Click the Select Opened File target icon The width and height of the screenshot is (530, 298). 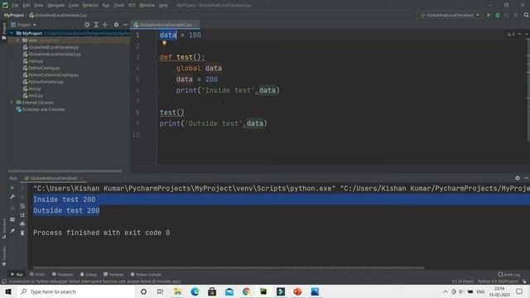(87, 25)
